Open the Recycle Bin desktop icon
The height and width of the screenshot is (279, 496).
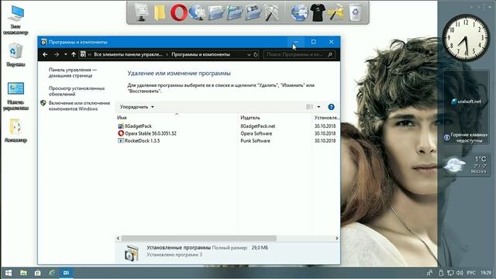(x=15, y=55)
